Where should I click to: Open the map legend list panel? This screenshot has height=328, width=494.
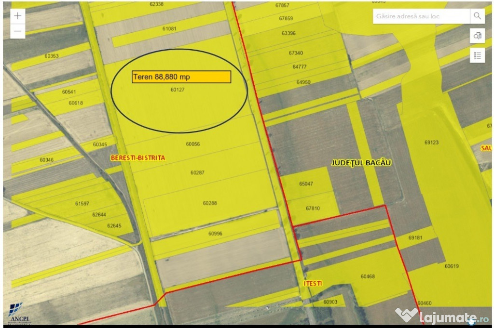[477, 55]
